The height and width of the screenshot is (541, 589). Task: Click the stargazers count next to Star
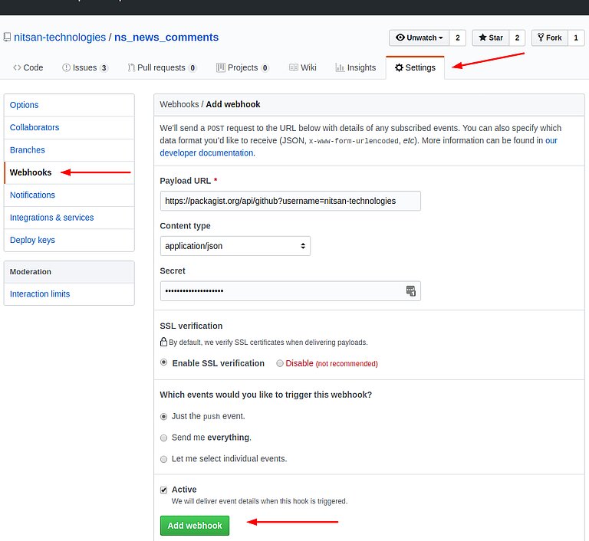click(x=517, y=38)
